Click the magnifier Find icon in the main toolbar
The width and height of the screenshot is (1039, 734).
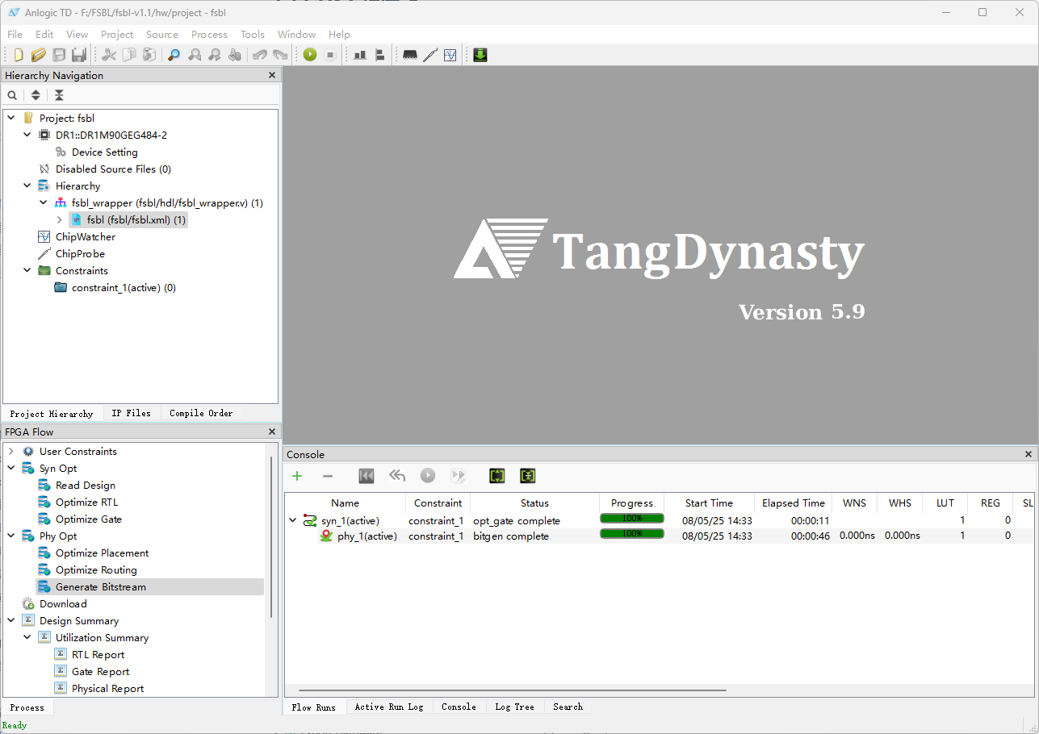pyautogui.click(x=174, y=55)
